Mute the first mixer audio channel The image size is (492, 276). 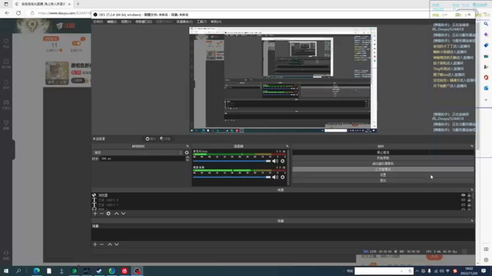[x=275, y=161]
